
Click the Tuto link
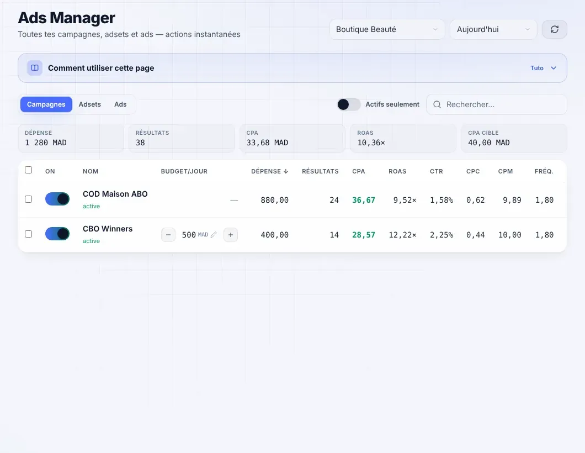537,68
